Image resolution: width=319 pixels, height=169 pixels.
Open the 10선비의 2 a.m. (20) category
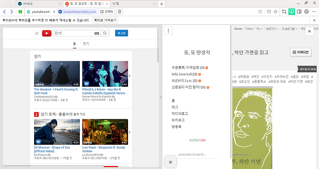coord(184,81)
